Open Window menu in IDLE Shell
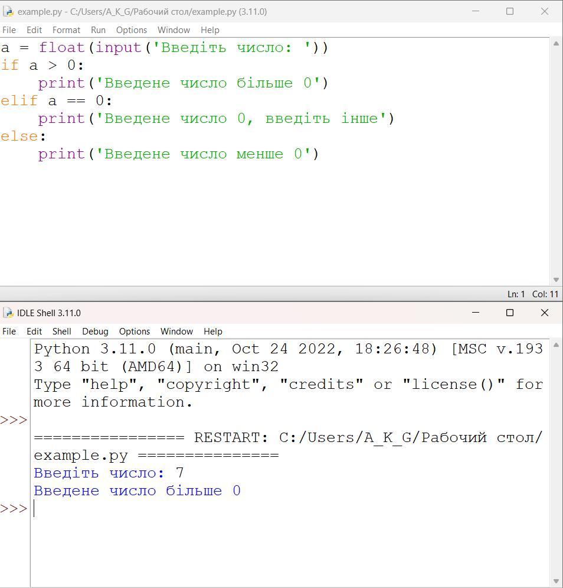The width and height of the screenshot is (563, 588). tap(177, 332)
